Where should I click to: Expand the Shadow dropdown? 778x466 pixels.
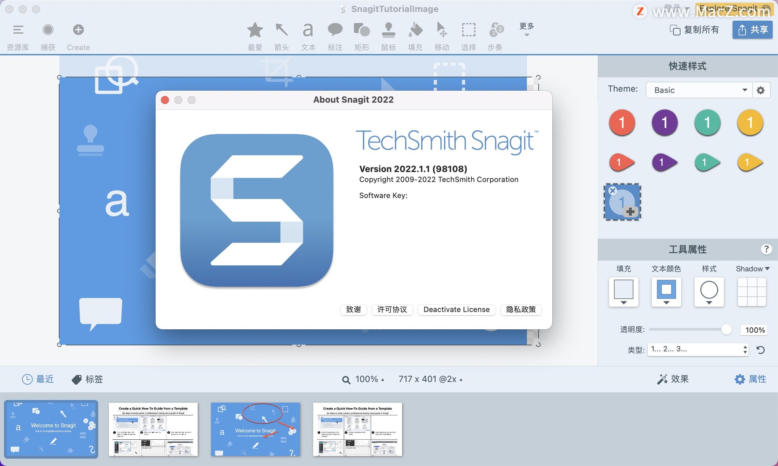pyautogui.click(x=752, y=269)
